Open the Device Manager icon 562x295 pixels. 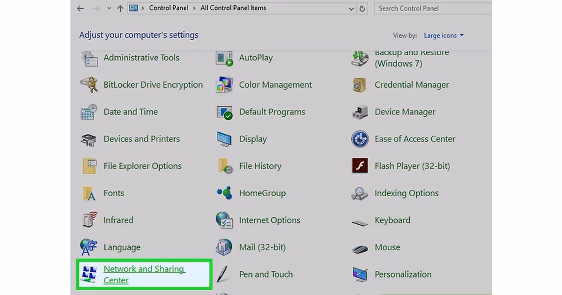pyautogui.click(x=360, y=112)
